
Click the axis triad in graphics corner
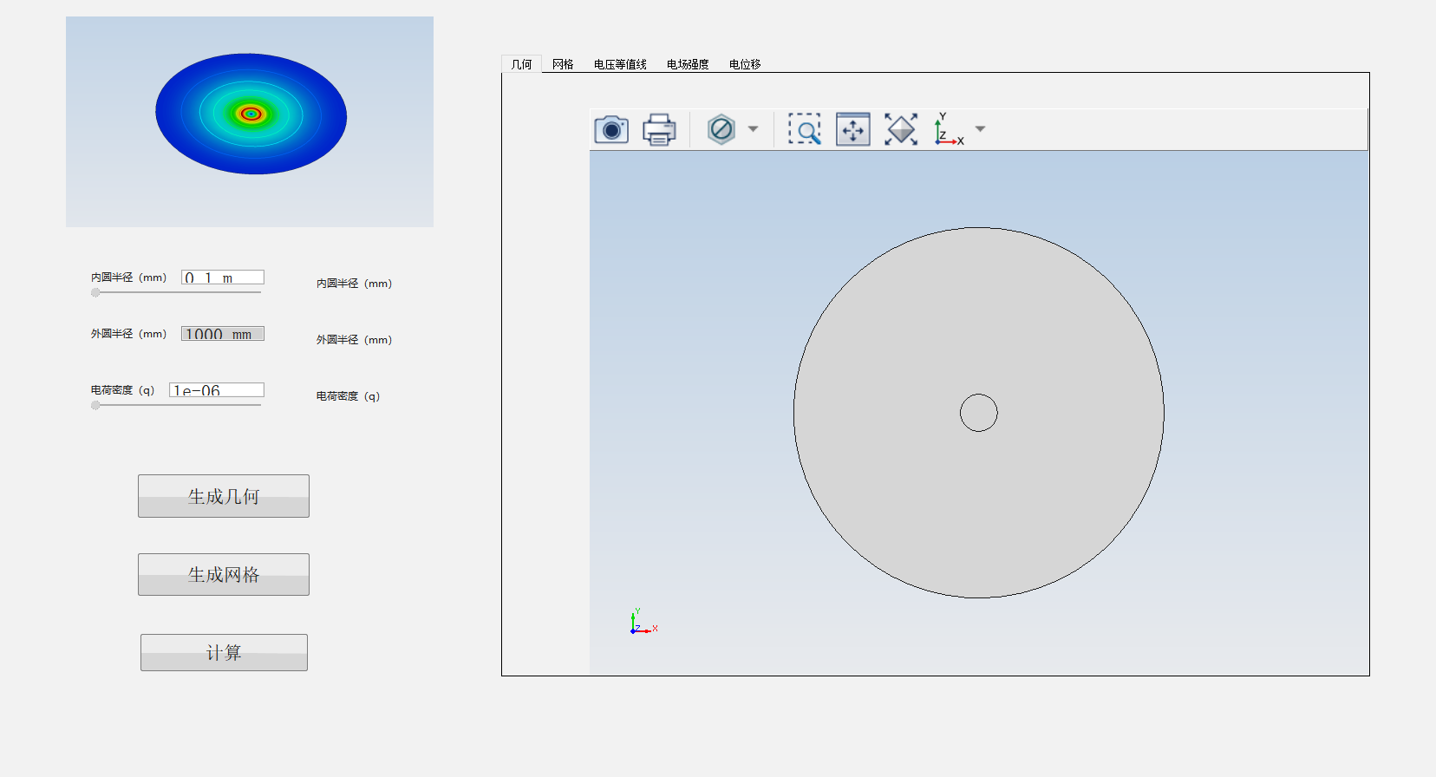pos(643,622)
